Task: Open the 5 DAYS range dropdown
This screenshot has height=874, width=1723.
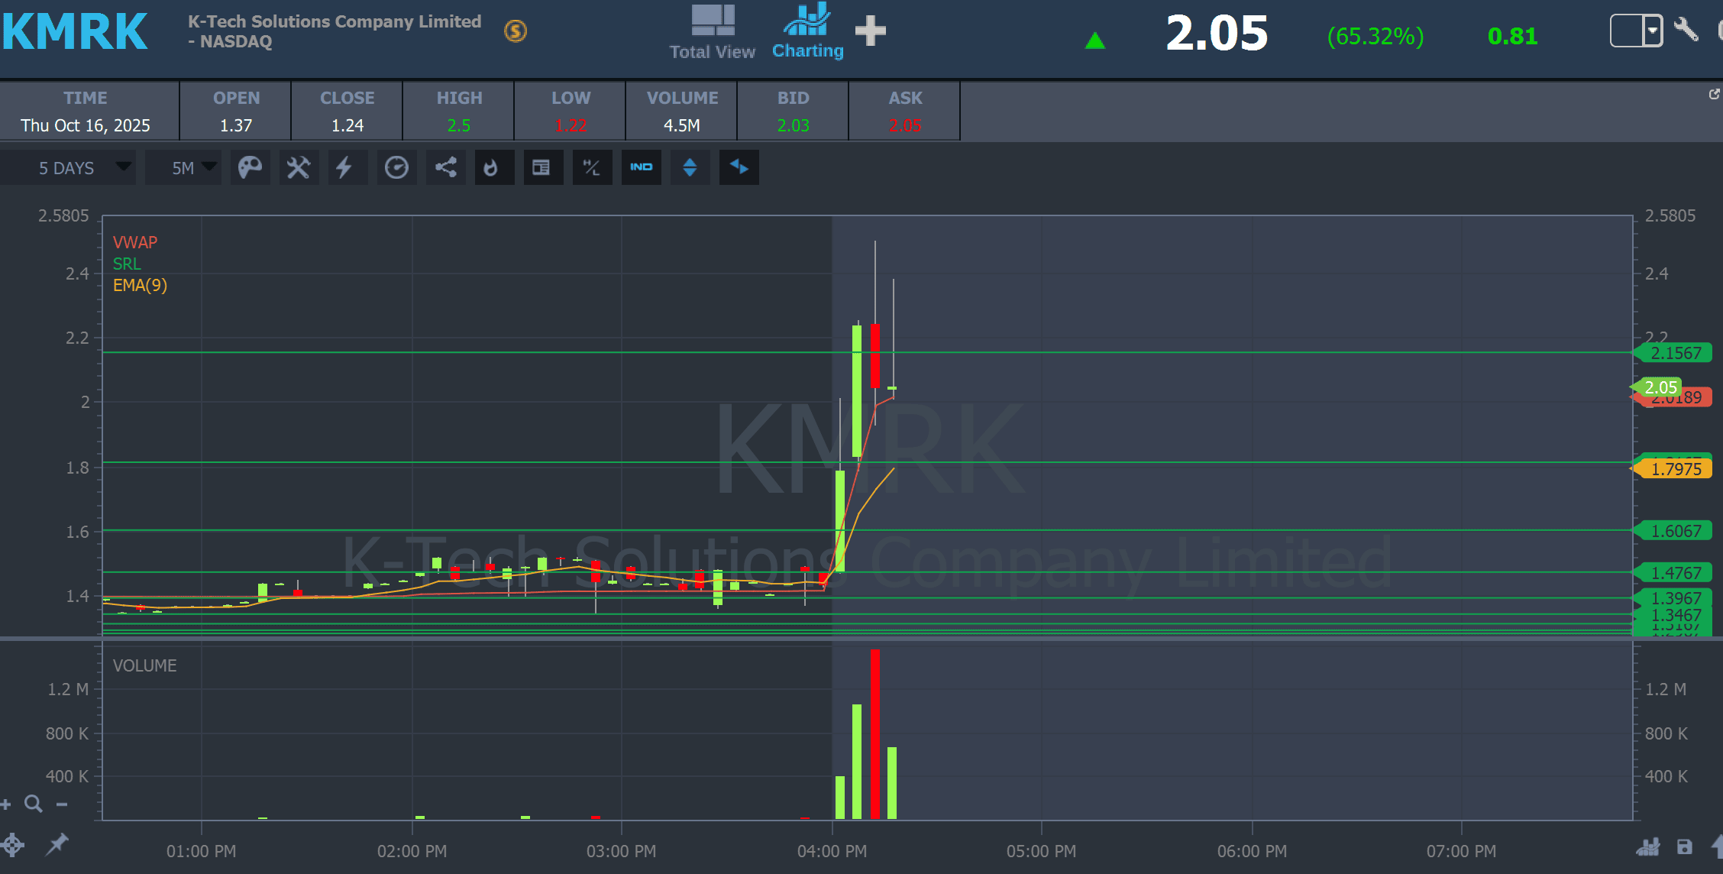Action: 79,167
